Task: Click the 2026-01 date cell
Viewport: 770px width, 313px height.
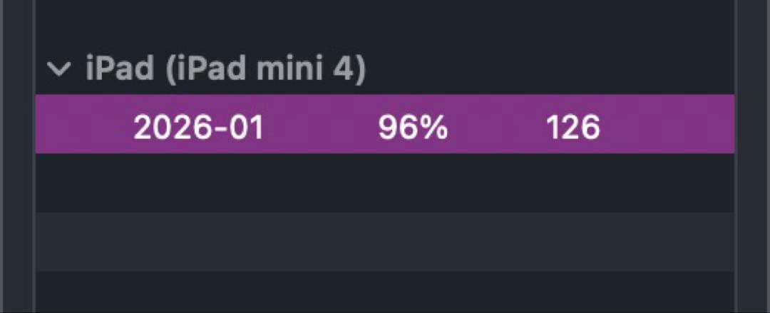Action: pyautogui.click(x=198, y=128)
